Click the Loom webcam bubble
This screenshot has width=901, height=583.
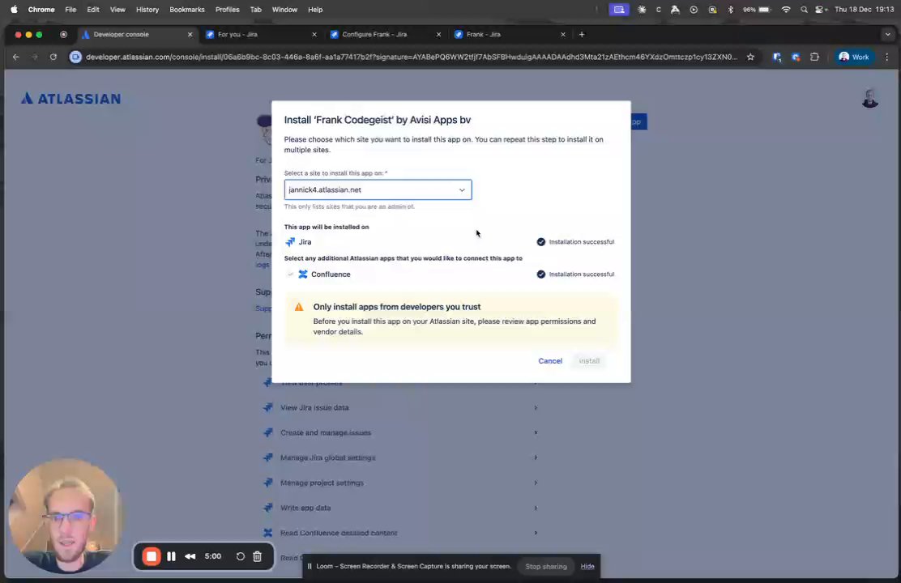[66, 516]
